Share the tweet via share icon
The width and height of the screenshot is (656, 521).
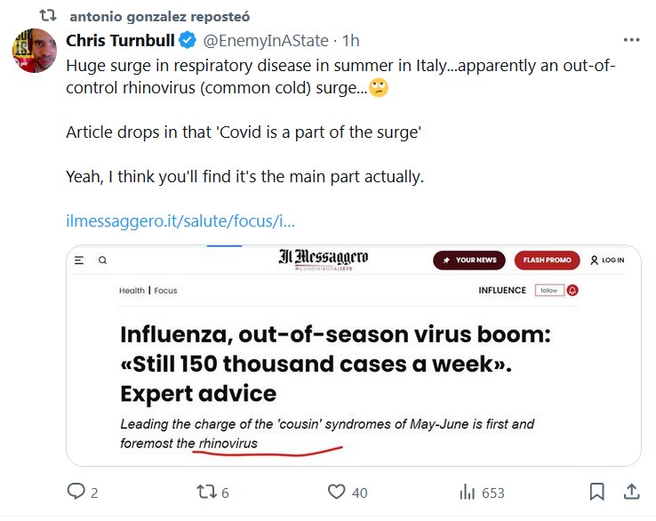631,492
